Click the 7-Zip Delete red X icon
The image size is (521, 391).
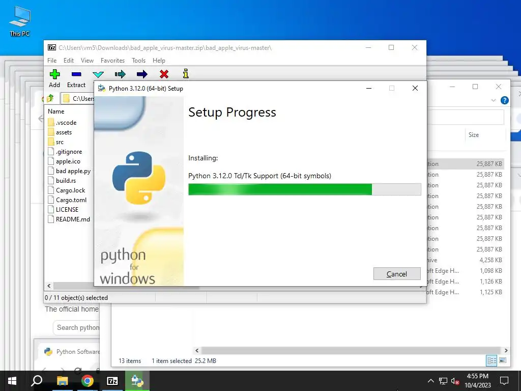coord(164,74)
